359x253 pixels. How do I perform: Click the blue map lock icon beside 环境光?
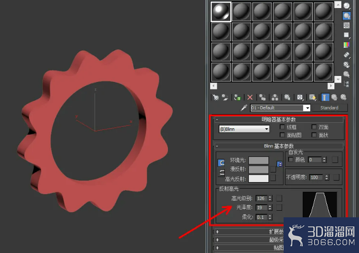[280, 164]
